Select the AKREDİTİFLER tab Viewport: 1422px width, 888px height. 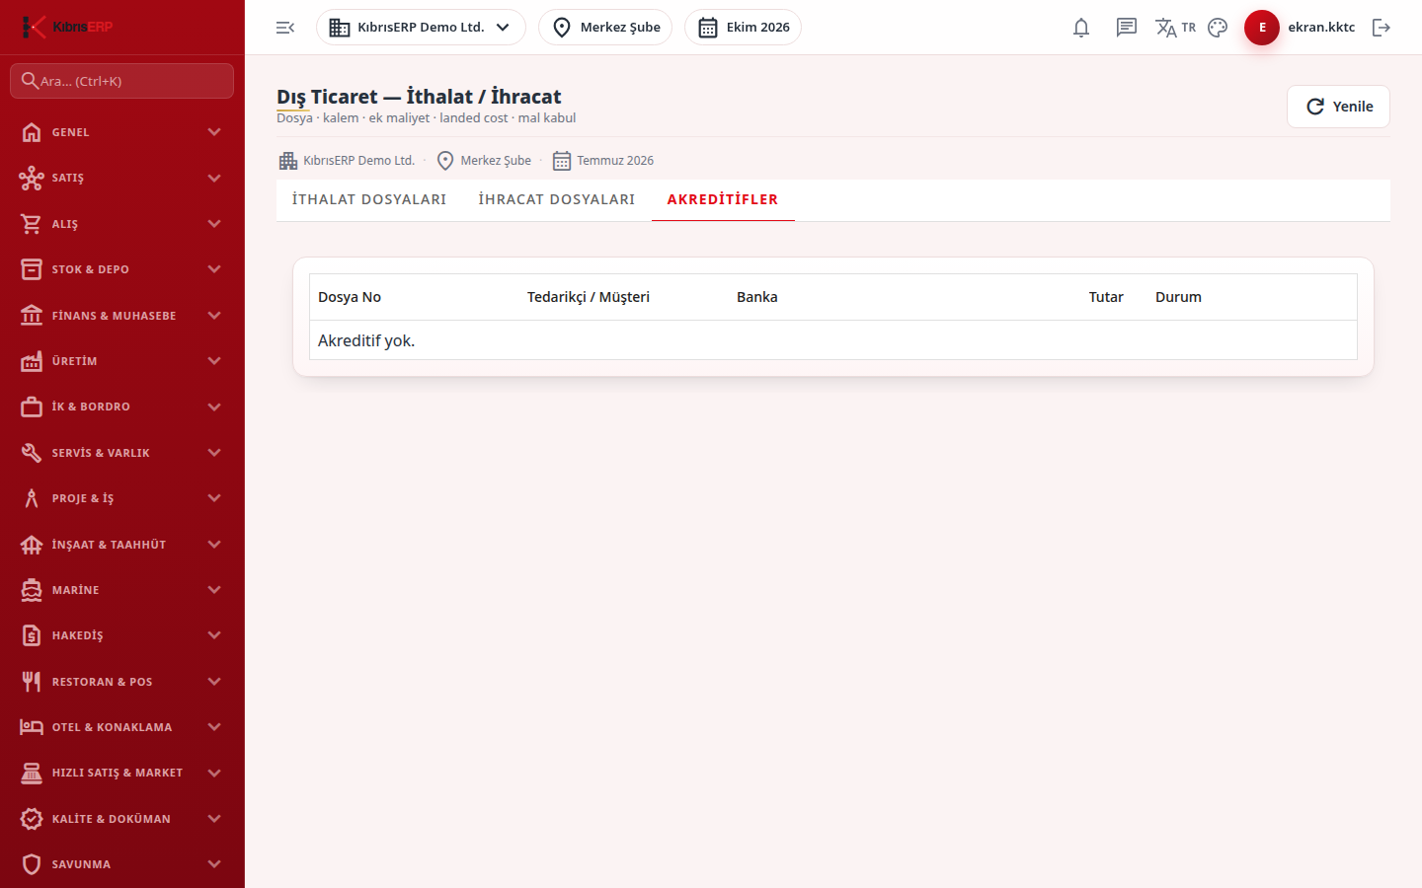coord(723,199)
